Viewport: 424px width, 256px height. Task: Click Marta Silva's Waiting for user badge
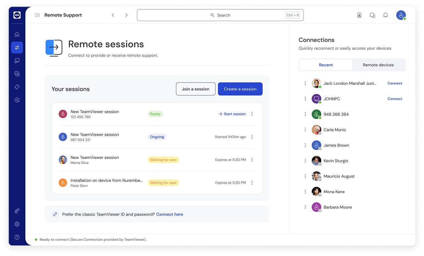[163, 160]
